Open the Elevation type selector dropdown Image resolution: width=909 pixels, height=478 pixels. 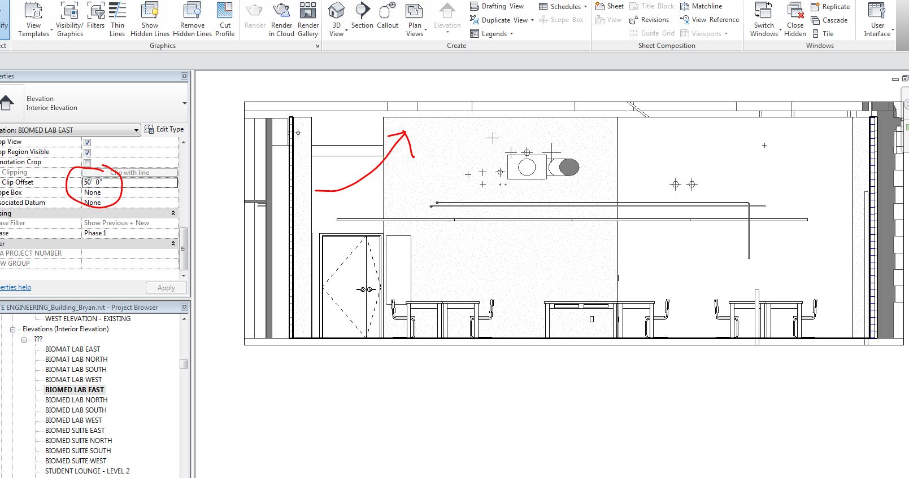(184, 103)
